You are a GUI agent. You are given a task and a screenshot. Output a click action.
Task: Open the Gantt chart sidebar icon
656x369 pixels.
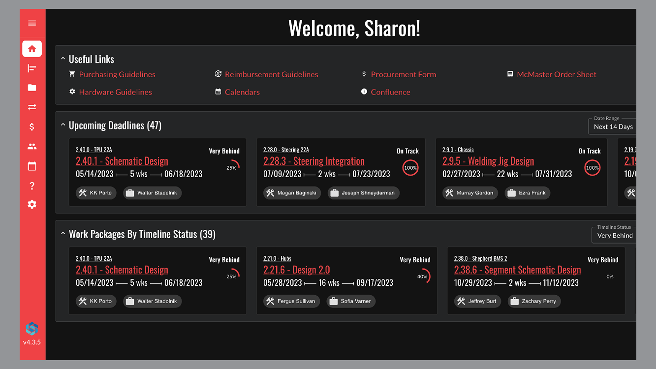tap(32, 68)
